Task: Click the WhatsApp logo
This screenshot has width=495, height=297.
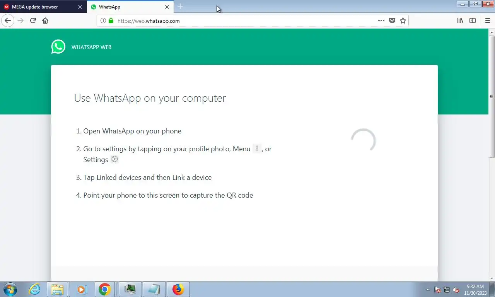Action: click(58, 47)
